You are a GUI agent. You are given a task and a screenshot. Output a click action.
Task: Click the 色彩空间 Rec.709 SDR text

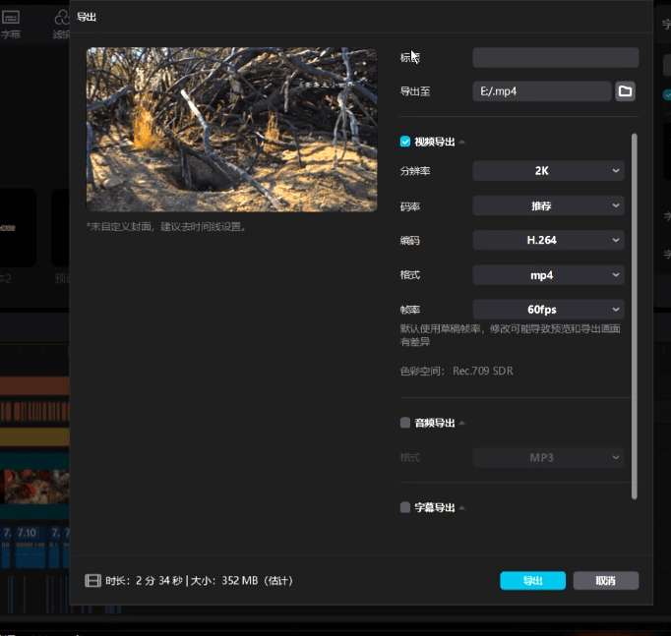pyautogui.click(x=457, y=371)
